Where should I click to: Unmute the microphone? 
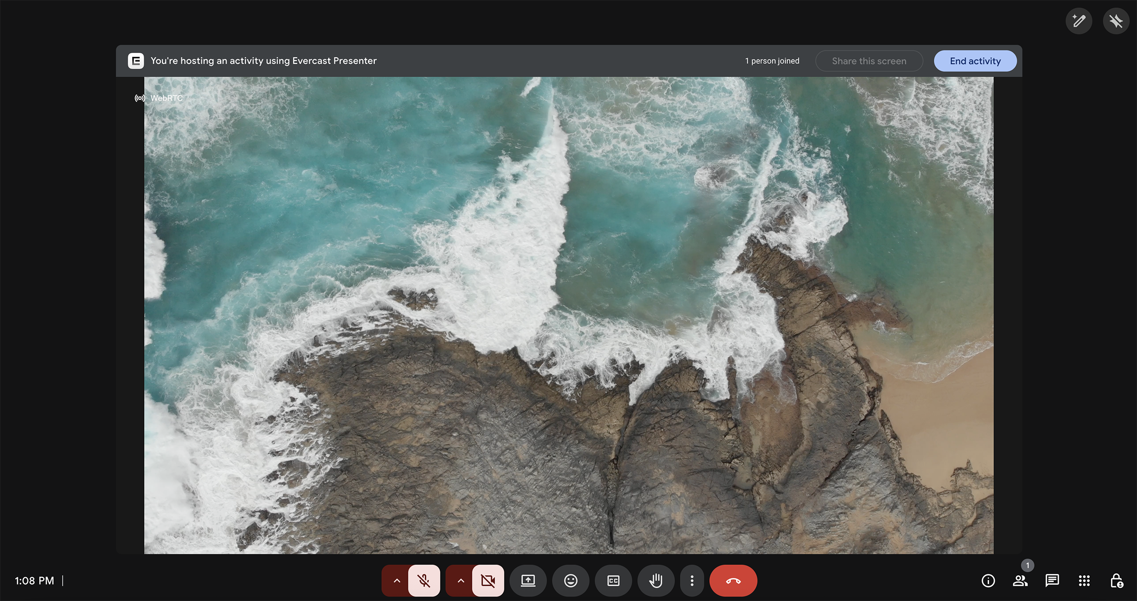pyautogui.click(x=424, y=580)
